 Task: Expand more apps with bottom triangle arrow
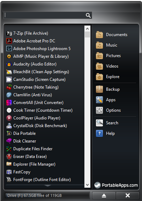point(47,186)
